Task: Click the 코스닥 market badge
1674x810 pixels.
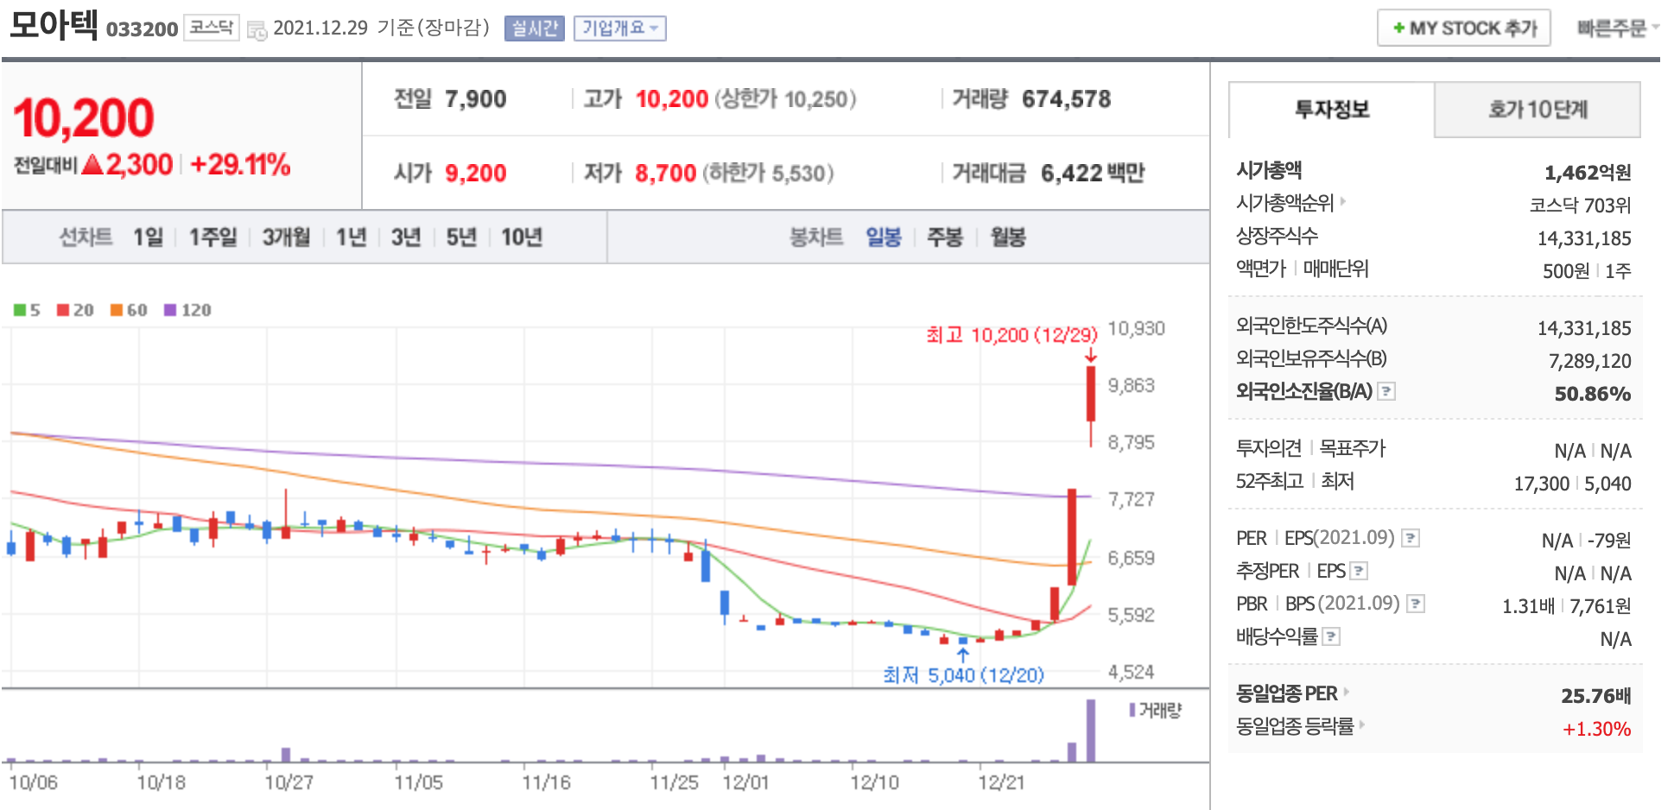Action: click(211, 28)
